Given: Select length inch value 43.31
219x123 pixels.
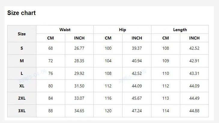Looking at the screenshot, I should click(x=194, y=73).
